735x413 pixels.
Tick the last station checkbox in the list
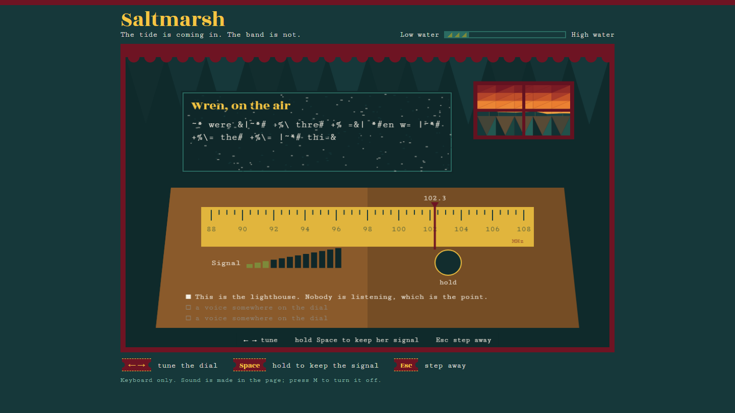click(x=188, y=318)
